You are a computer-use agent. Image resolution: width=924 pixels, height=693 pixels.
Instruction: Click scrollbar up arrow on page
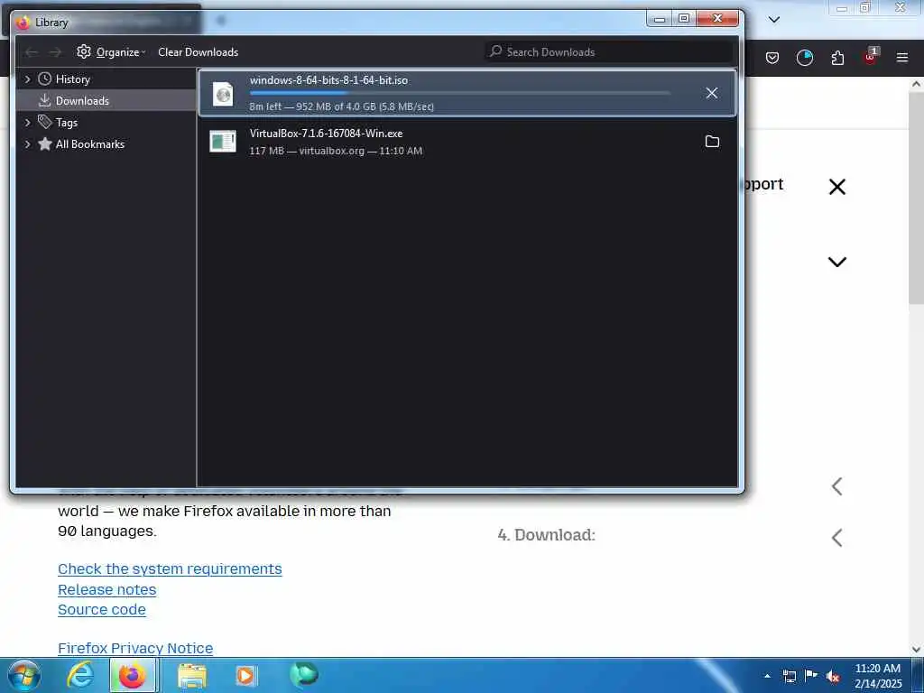tap(916, 84)
